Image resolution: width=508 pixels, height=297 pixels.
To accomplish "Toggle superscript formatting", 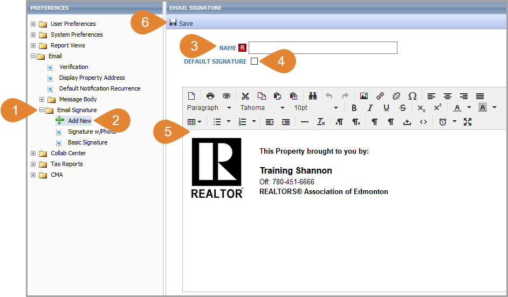I will 437,107.
